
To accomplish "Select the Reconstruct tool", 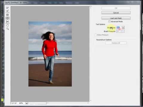I will coord(7,11).
